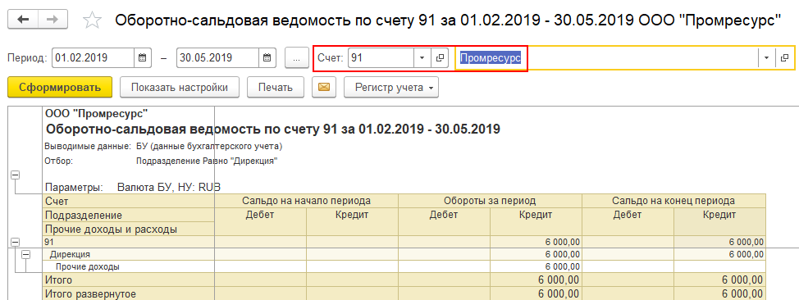Expand the Счет account dropdown list
This screenshot has width=799, height=300.
point(422,58)
